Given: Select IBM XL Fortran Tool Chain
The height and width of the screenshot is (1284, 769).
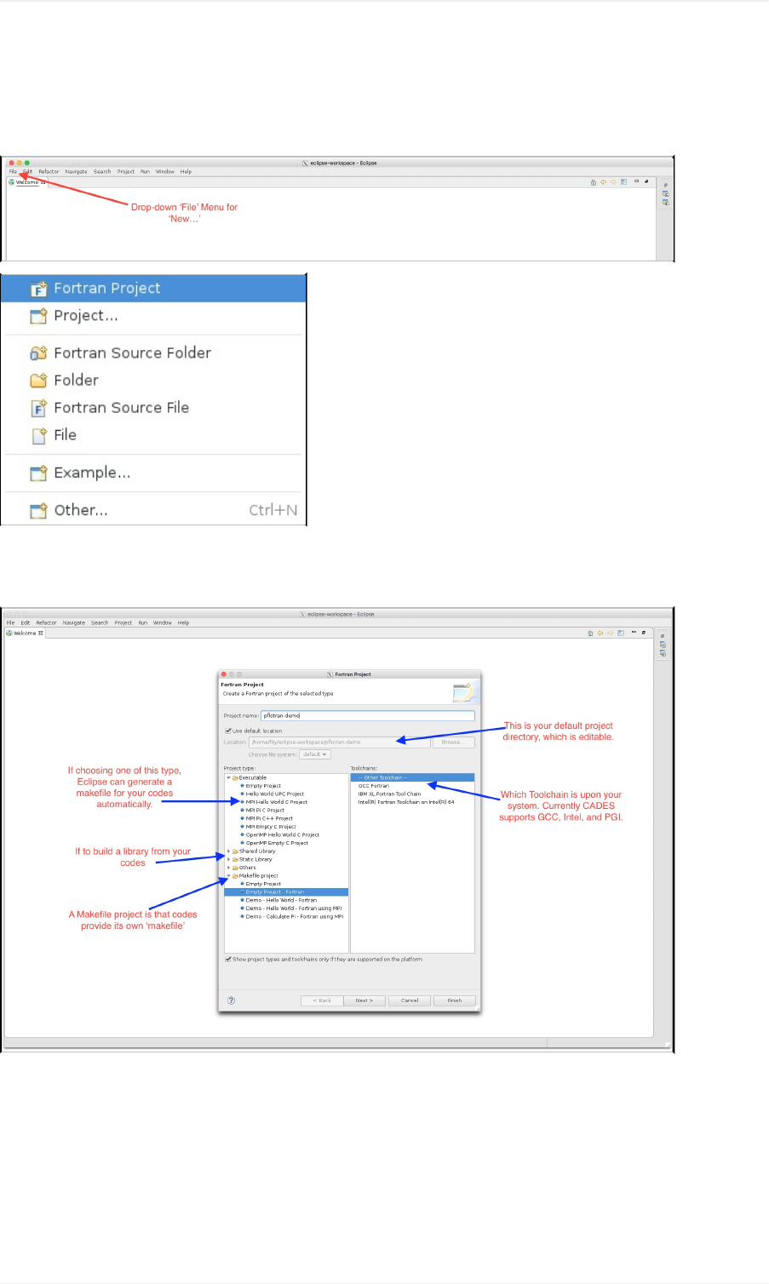Looking at the screenshot, I should (x=389, y=794).
